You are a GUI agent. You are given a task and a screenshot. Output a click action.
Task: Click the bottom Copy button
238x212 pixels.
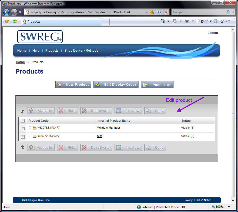(x=155, y=148)
